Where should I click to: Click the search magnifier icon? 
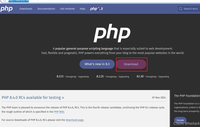(x=181, y=9)
